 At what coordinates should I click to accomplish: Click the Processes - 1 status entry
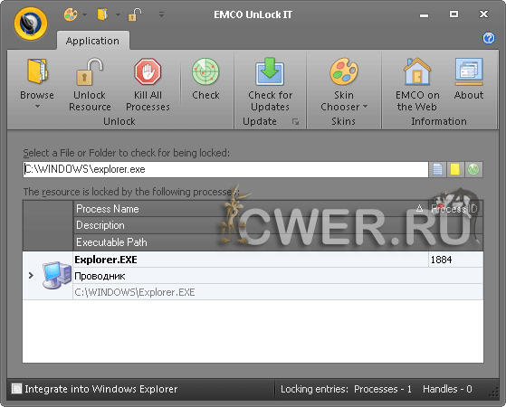(382, 389)
